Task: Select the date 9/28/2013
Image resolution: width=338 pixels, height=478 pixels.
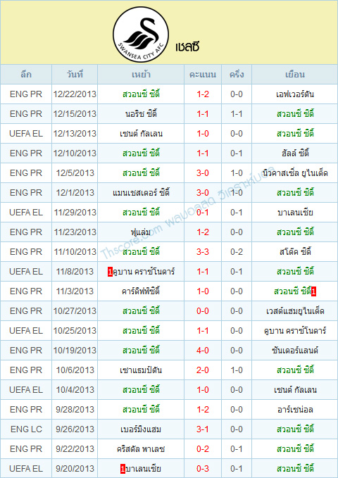Action: [75, 410]
